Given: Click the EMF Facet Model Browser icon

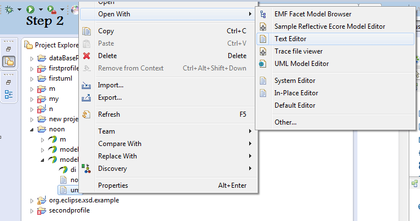Looking at the screenshot, I should tap(263, 14).
